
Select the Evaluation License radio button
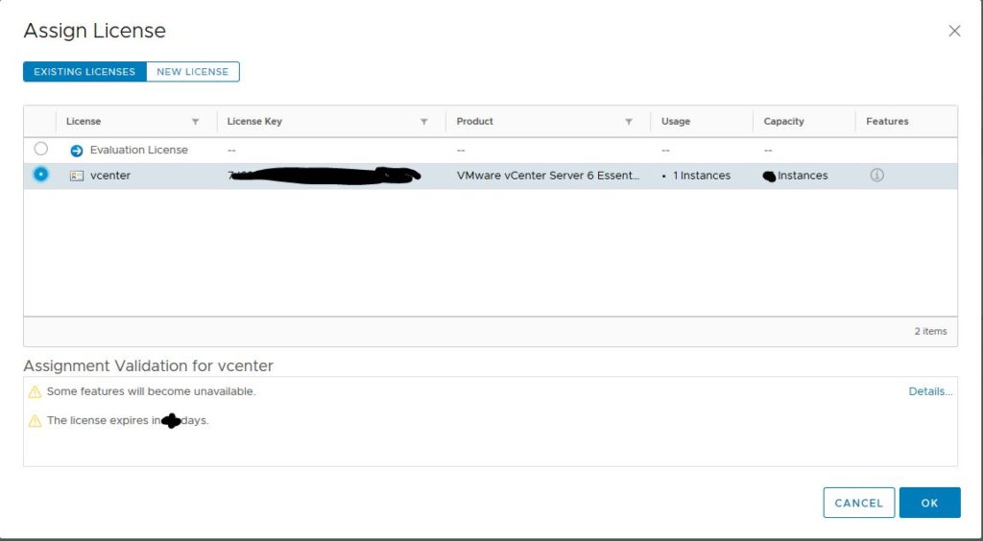pos(40,149)
